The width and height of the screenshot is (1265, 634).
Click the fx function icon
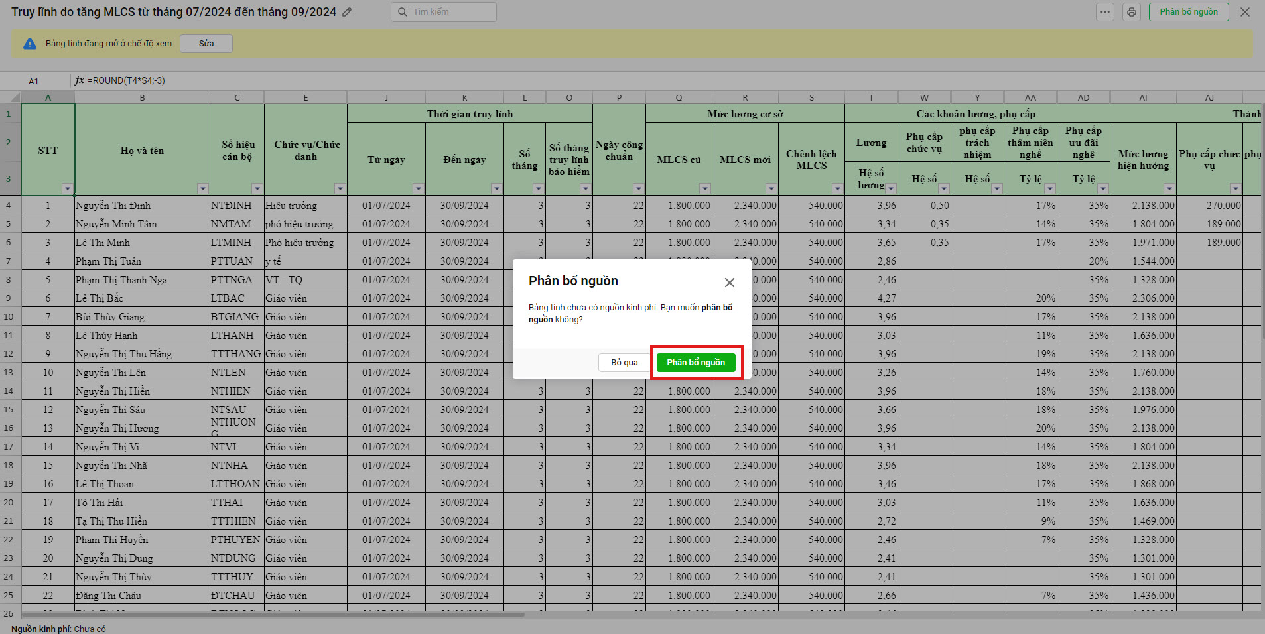point(80,80)
